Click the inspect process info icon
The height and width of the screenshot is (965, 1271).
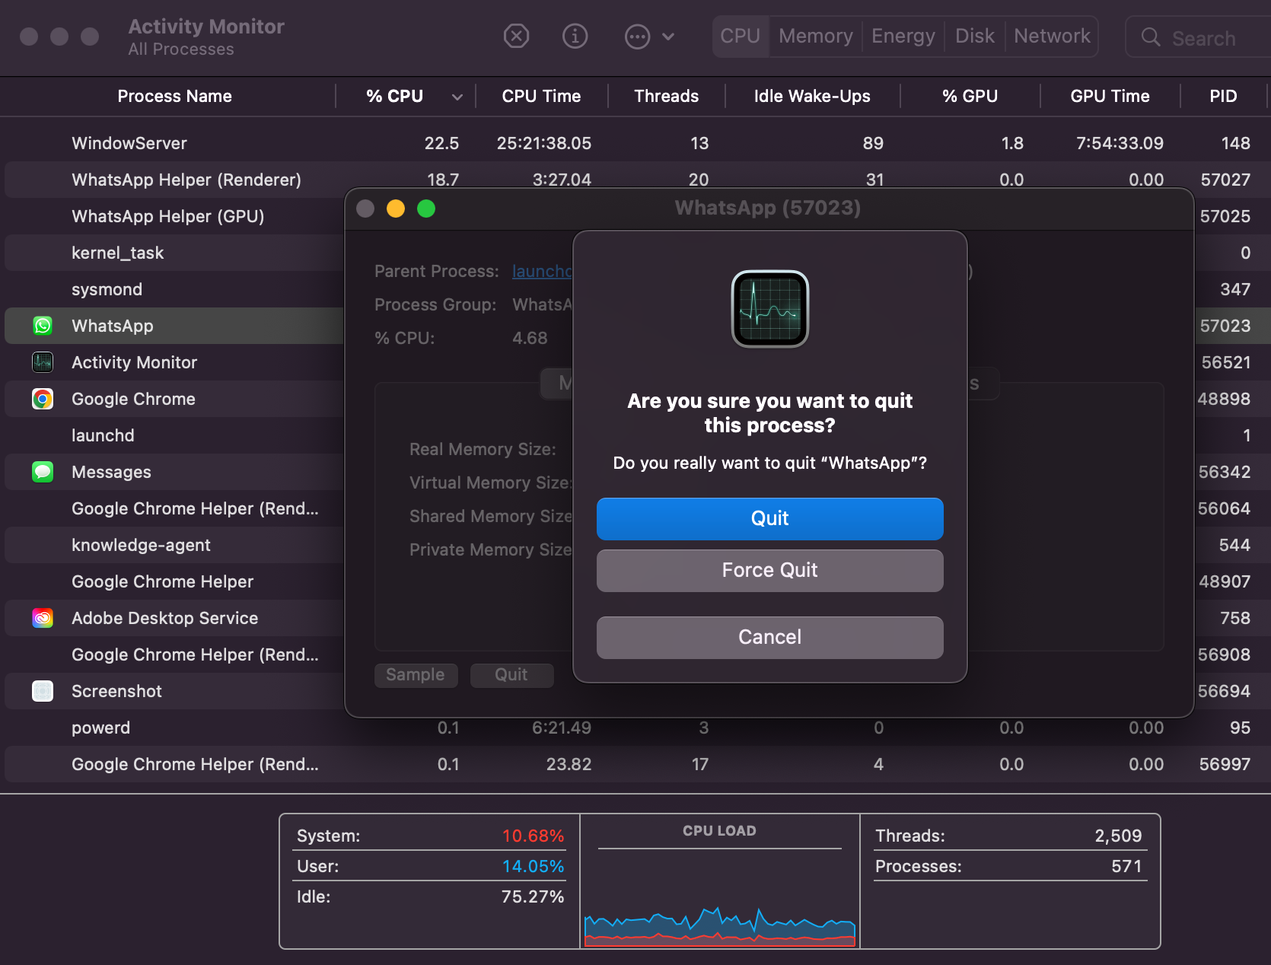(x=575, y=36)
